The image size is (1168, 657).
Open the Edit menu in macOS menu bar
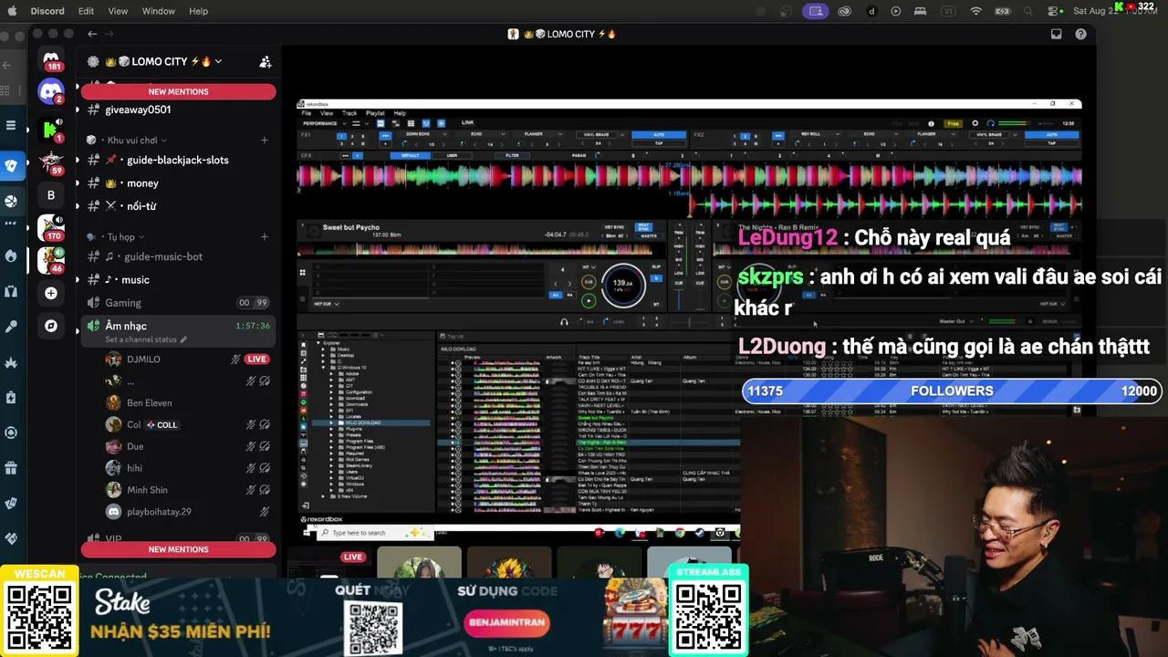click(x=86, y=11)
